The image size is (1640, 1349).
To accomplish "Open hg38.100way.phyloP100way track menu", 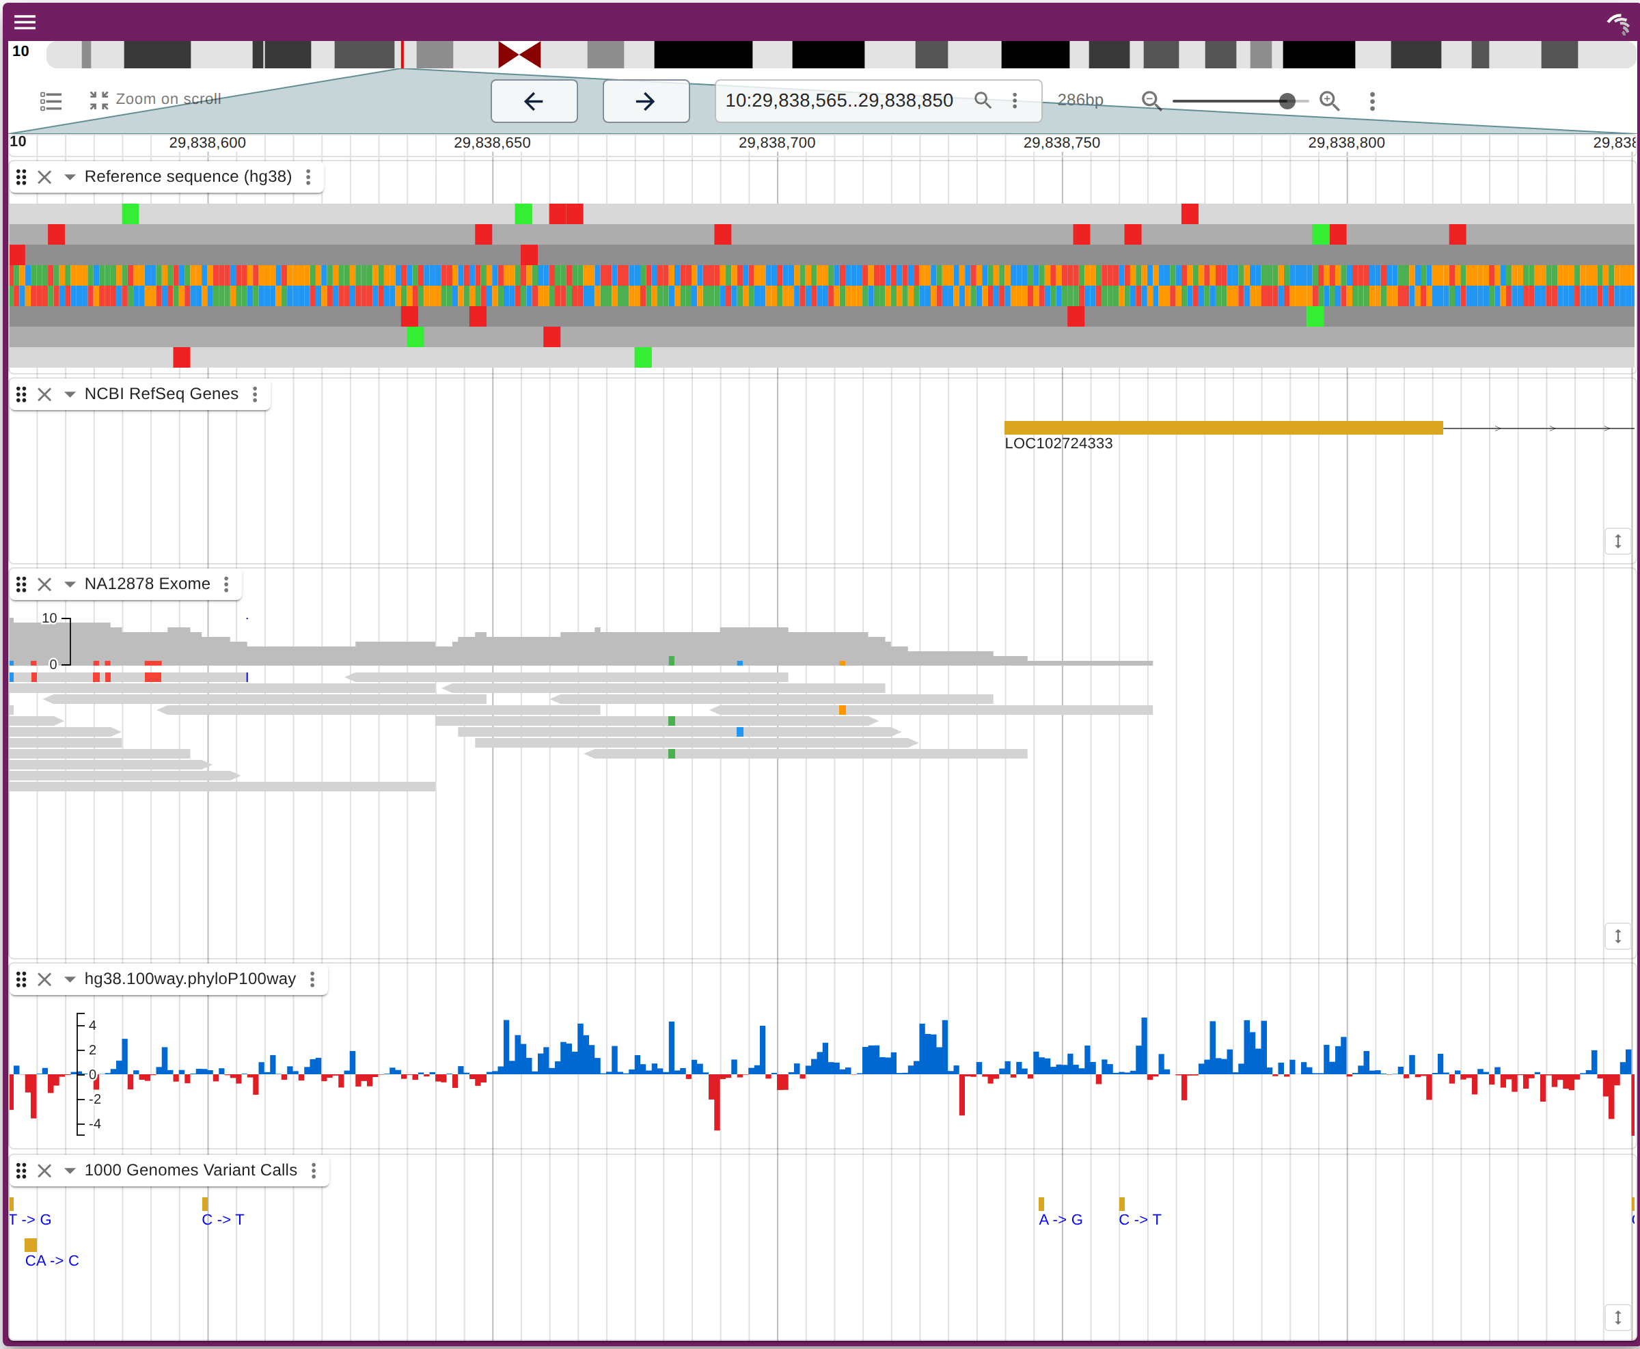I will tap(312, 979).
